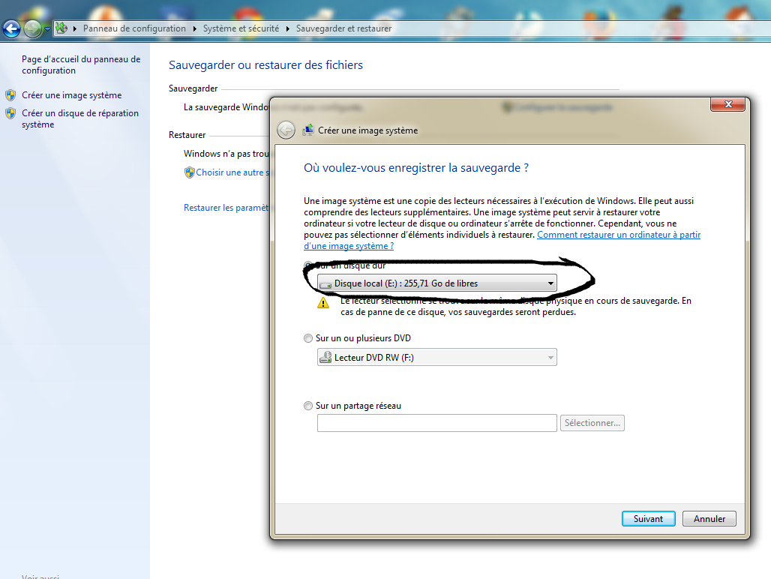Open Système et sécurité breadcrumb
Screen dimensions: 771x579
(x=241, y=28)
